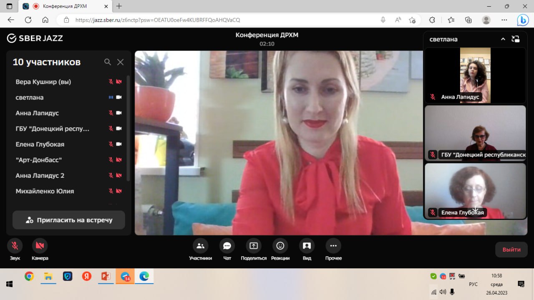The height and width of the screenshot is (300, 534).
Task: Select the ГБУ "Донецкий республиканский" video tile
Action: point(475,133)
